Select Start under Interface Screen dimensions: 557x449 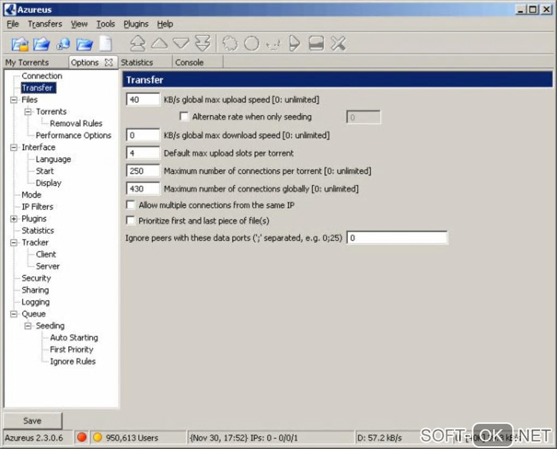coord(45,171)
